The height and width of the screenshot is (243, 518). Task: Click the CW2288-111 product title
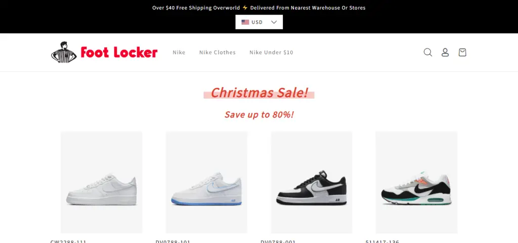pos(68,241)
